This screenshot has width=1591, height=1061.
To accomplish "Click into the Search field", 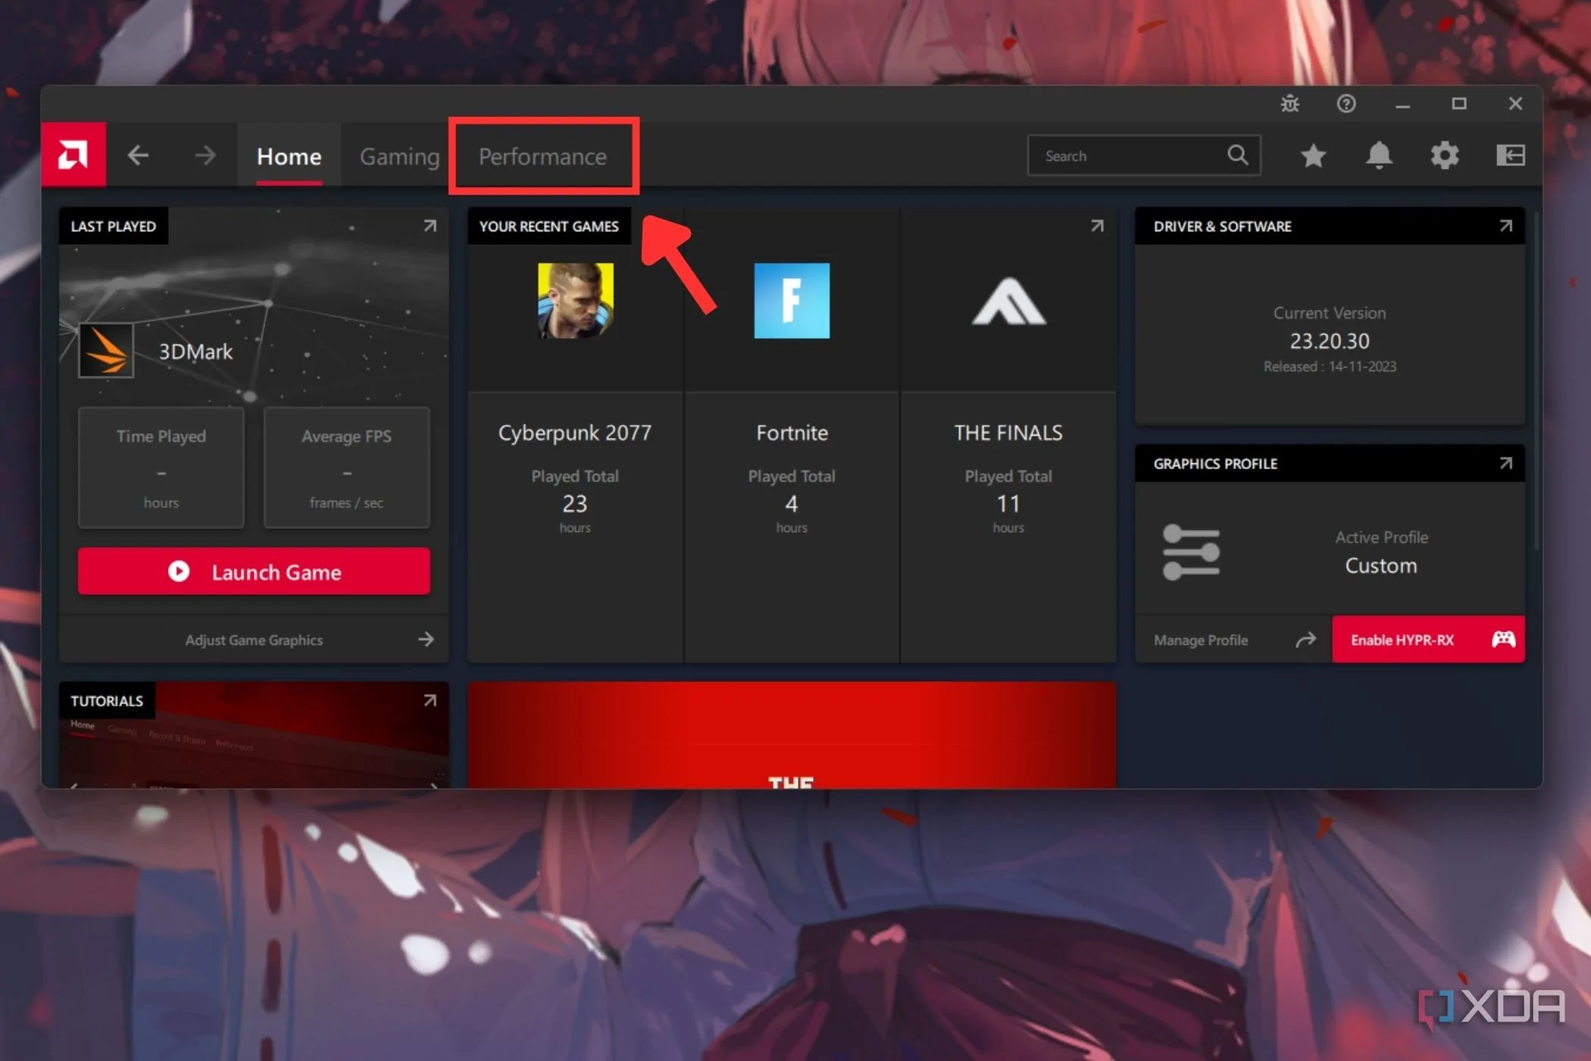I will coord(1144,155).
